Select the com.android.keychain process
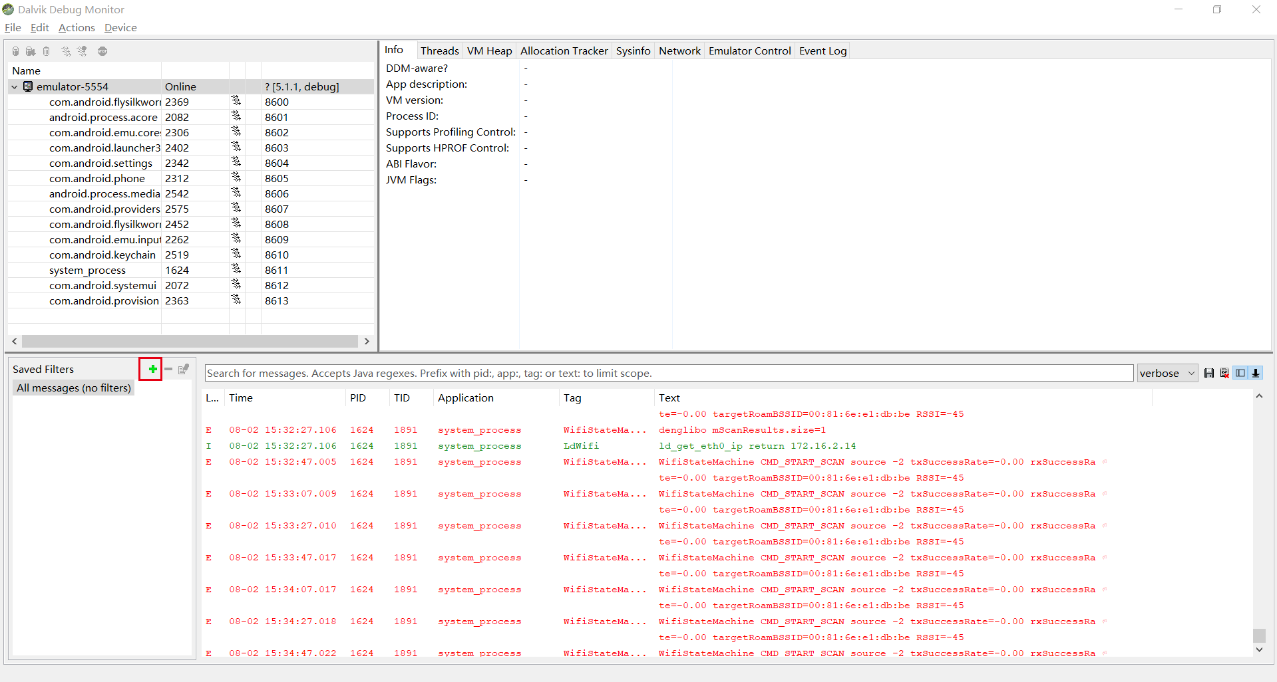 pyautogui.click(x=191, y=255)
